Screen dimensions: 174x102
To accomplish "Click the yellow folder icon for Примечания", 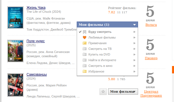I will pyautogui.click(x=84, y=43).
